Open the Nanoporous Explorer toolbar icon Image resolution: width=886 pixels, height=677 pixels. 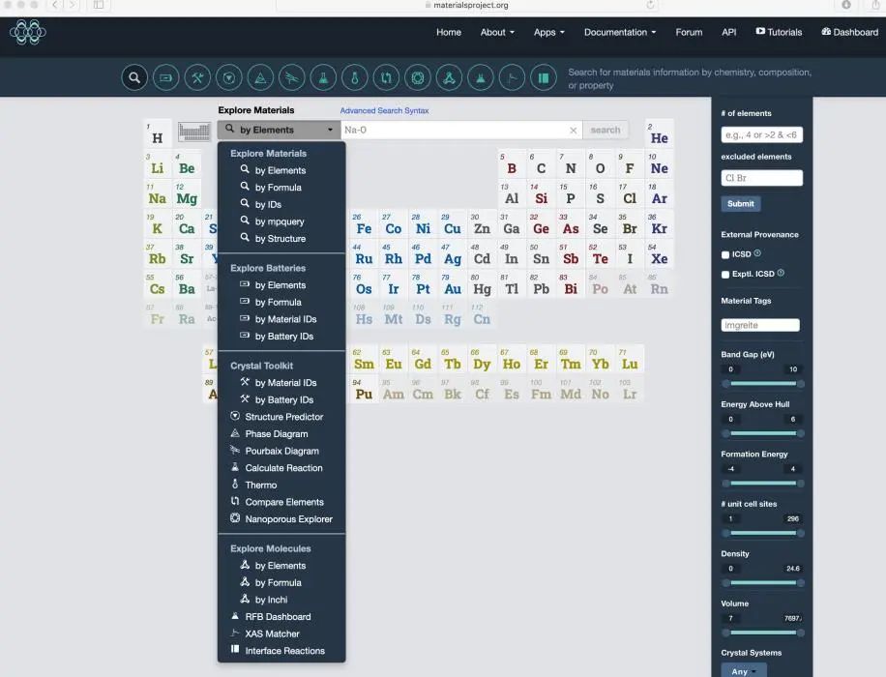418,78
